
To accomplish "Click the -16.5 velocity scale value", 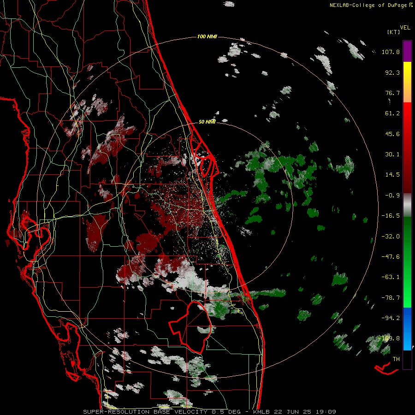I will [x=391, y=216].
